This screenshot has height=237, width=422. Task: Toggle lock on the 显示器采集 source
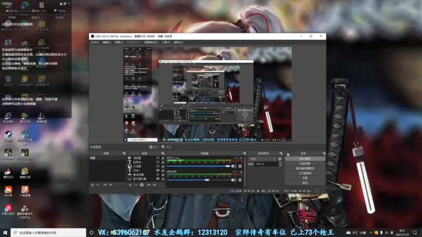tap(162, 179)
